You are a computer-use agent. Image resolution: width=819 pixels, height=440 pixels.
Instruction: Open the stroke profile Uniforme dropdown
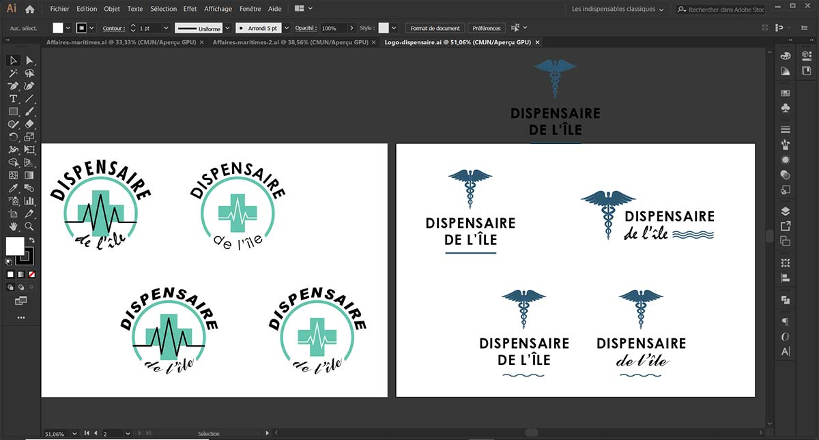(x=227, y=28)
